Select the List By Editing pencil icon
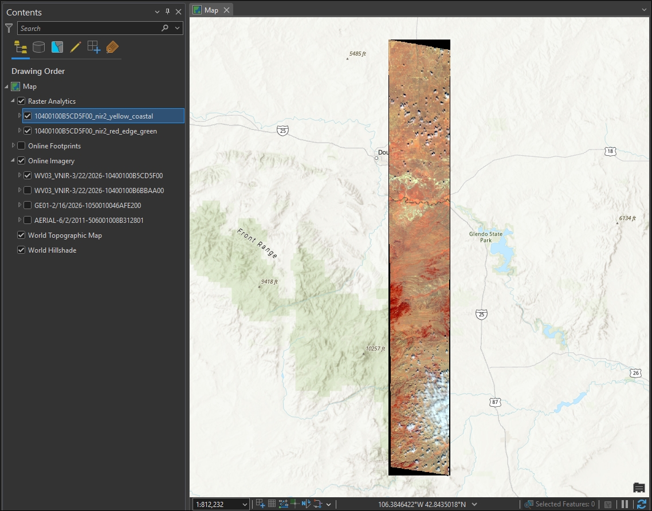Image resolution: width=652 pixels, height=511 pixels. click(x=75, y=48)
